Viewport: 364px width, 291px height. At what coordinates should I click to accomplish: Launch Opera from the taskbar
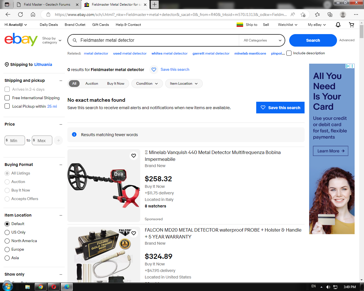point(54,287)
